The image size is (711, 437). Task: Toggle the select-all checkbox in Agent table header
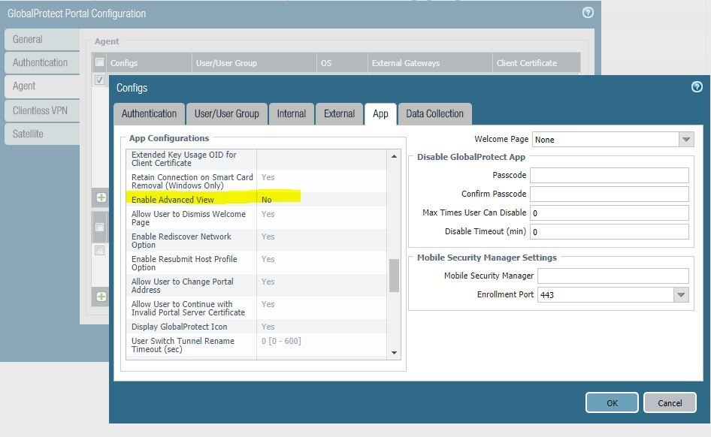pyautogui.click(x=100, y=63)
